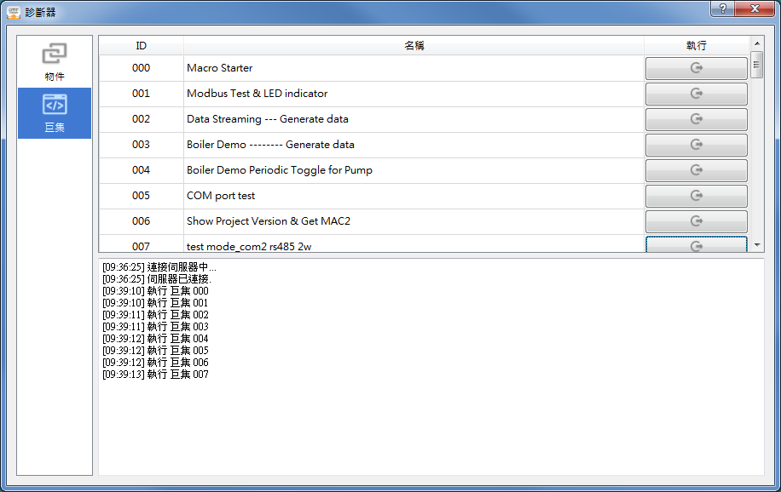This screenshot has height=492, width=781.
Task: Run macro 000 Macro Starter
Action: [696, 69]
